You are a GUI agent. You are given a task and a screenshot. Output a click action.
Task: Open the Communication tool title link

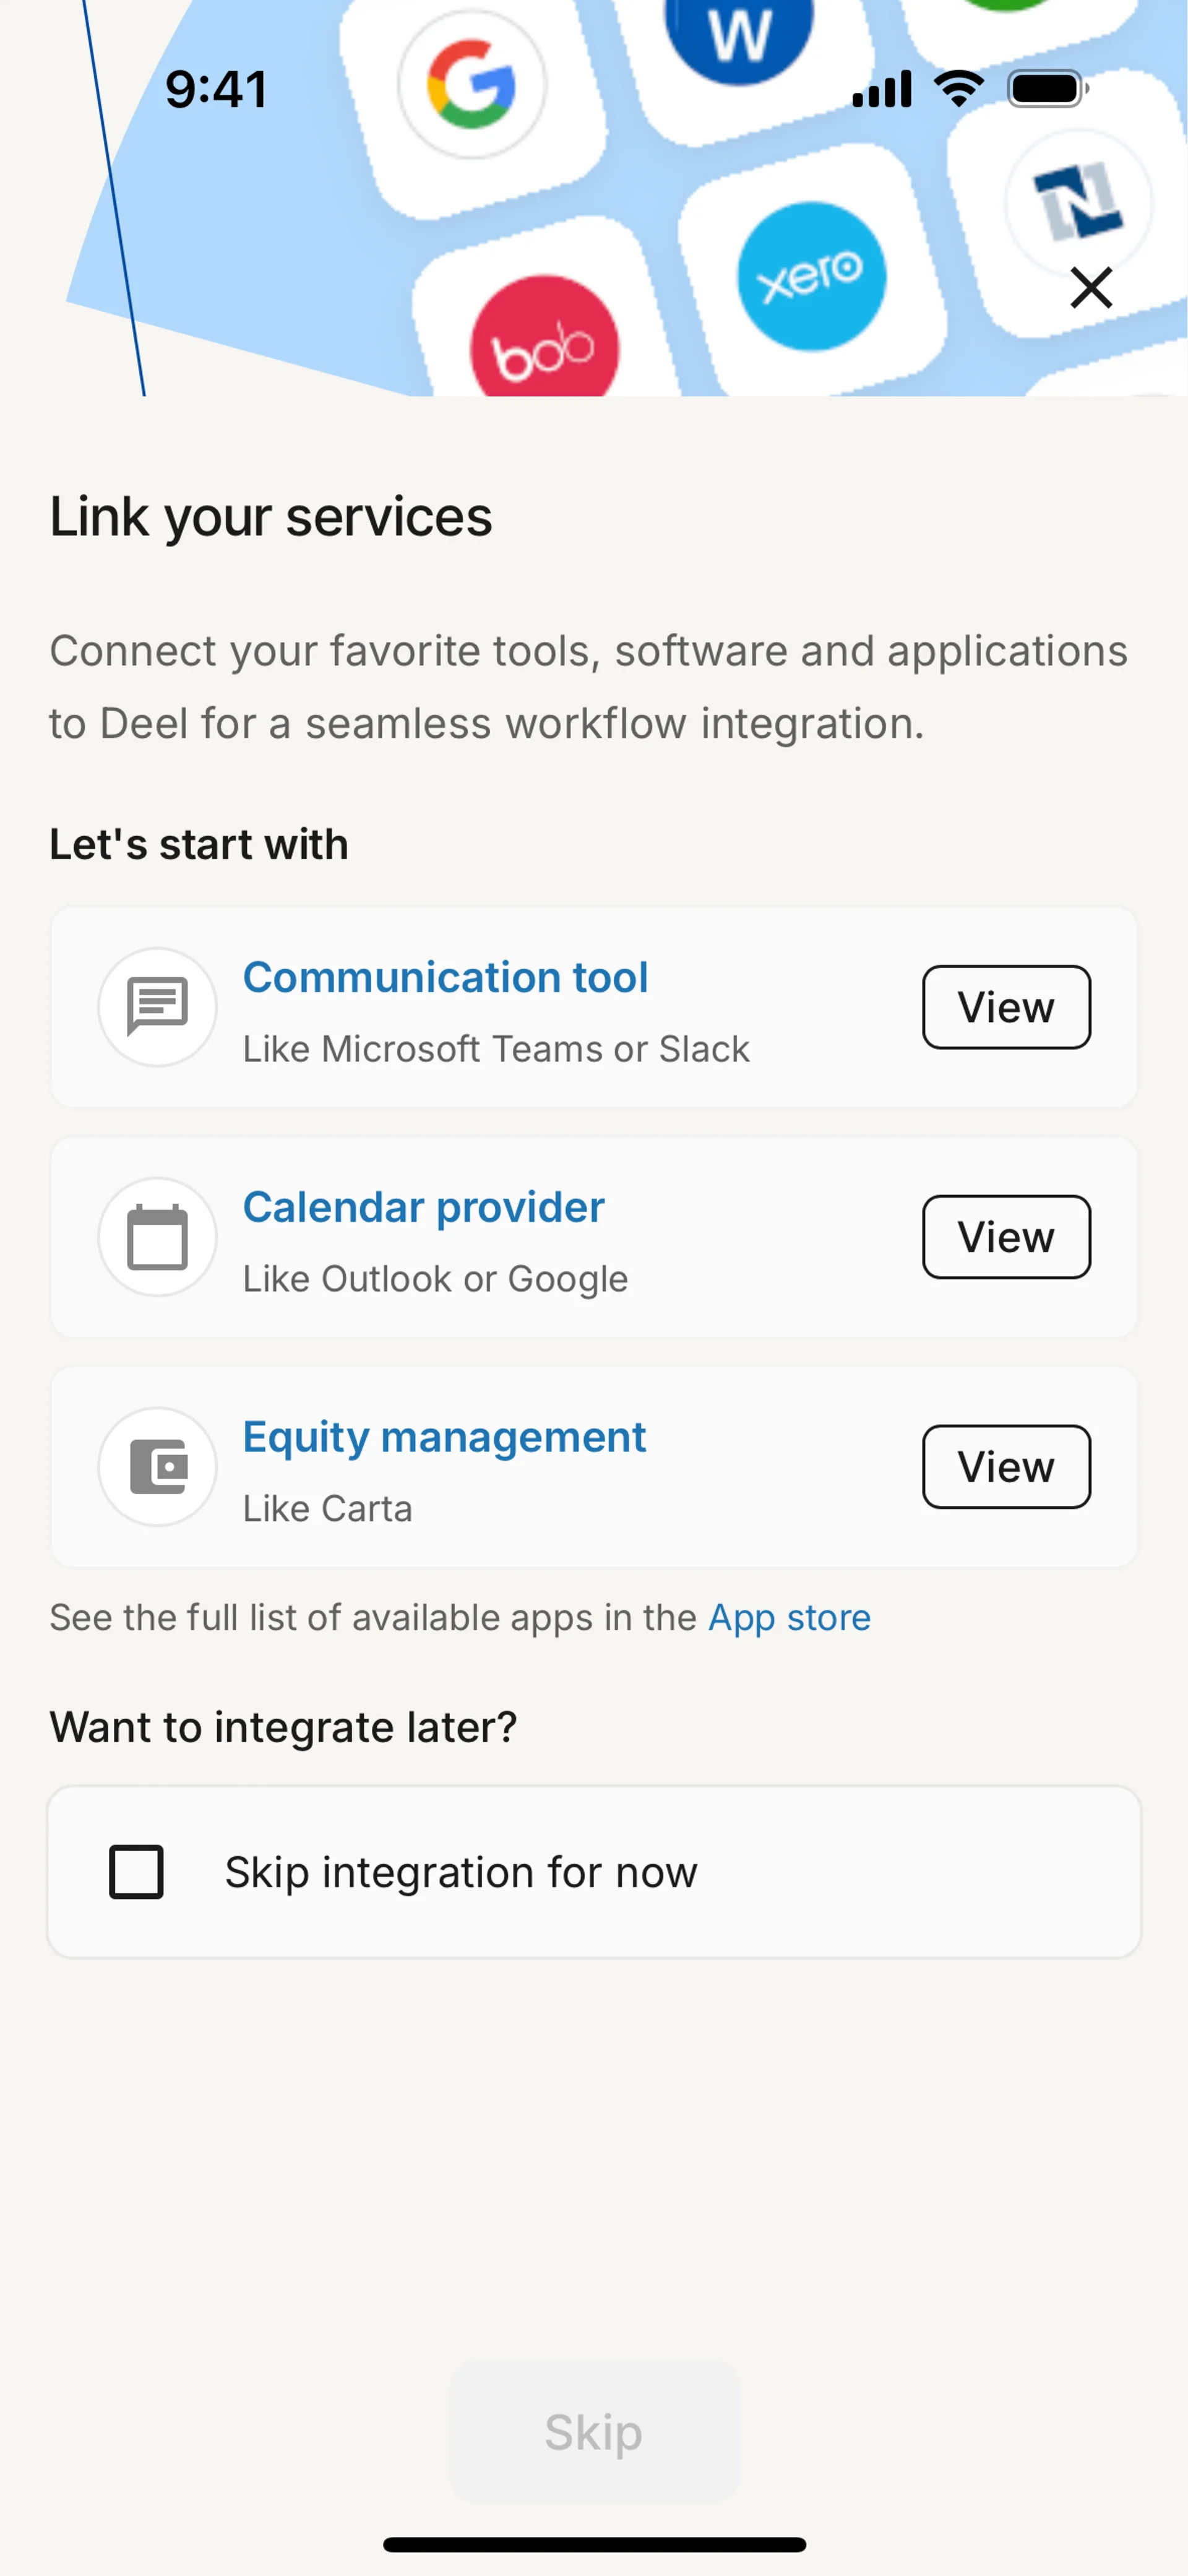445,977
